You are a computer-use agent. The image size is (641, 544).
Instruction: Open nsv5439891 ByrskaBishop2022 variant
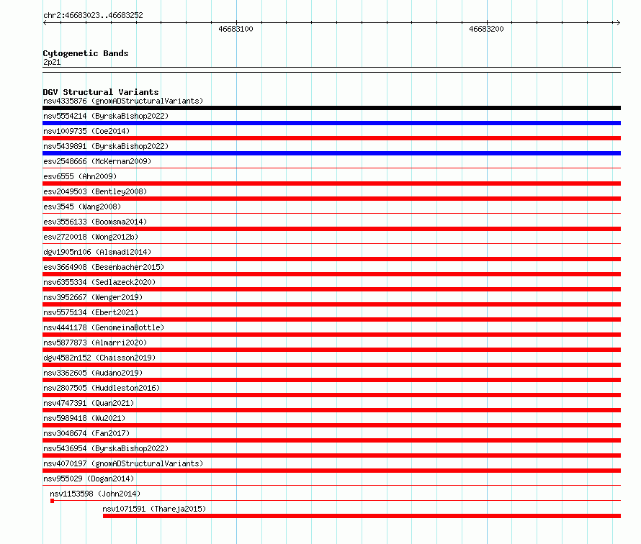click(x=106, y=146)
